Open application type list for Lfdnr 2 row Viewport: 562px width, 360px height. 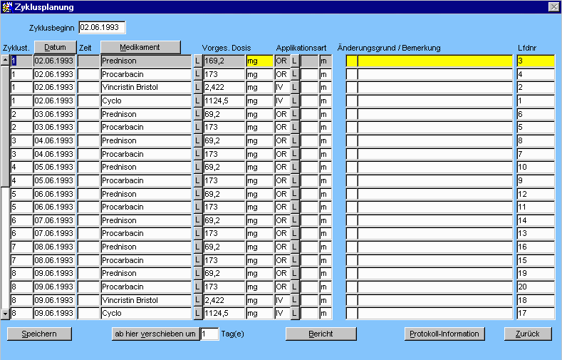[x=294, y=88]
